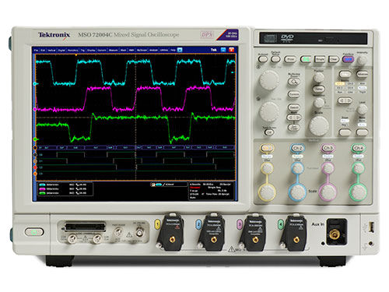Open the Cursors menu
This screenshot has width=389, height=292.
(x=102, y=50)
